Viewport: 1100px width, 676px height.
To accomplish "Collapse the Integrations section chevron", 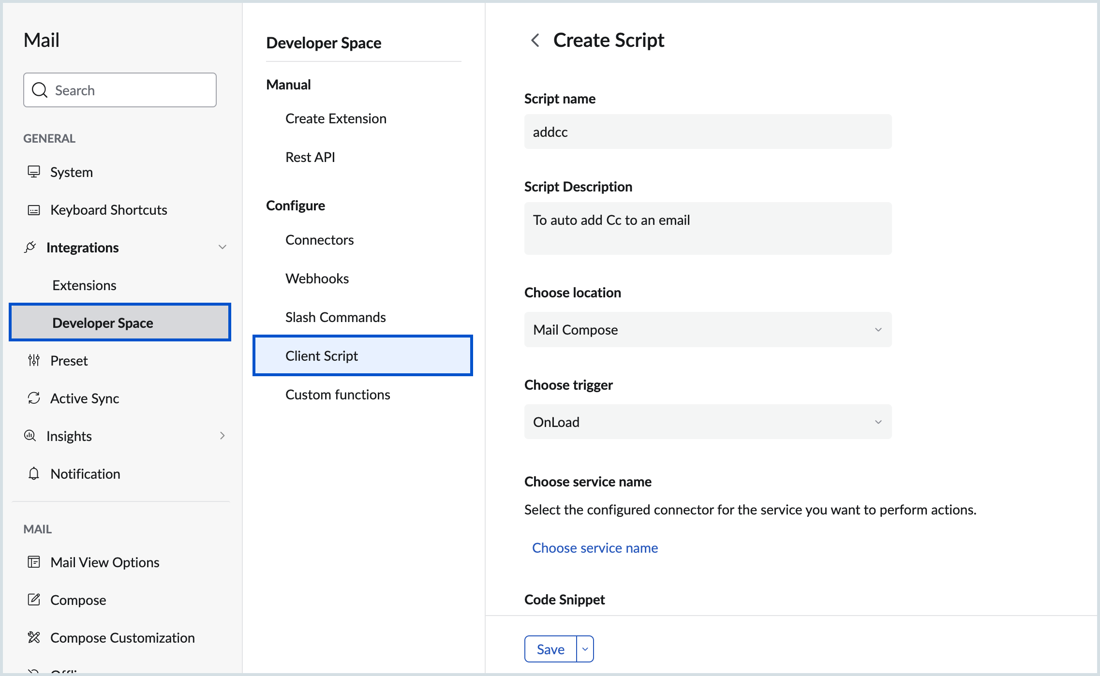I will [223, 247].
